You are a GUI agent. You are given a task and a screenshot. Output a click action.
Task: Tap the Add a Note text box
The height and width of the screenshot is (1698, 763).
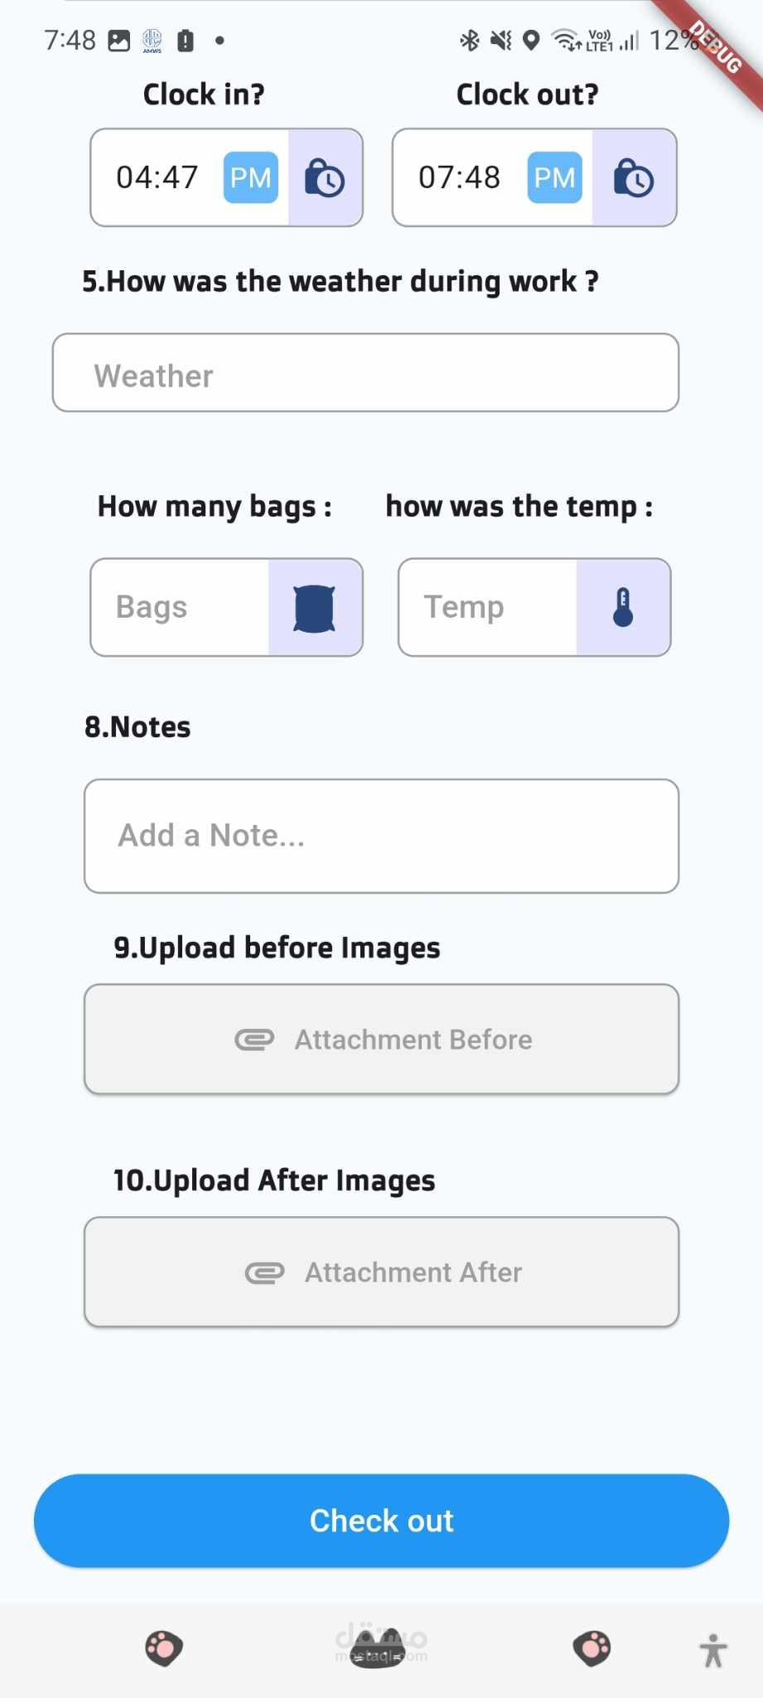[381, 836]
